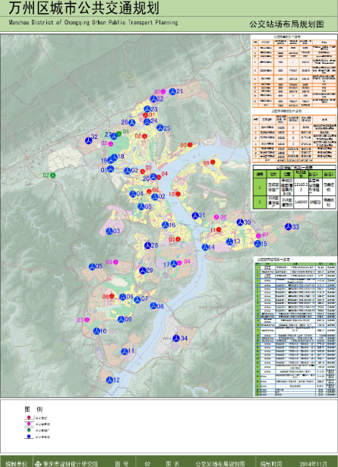Click the 公交站场布局规划图 subtitle text
Screen dimensions: 338x467
[x=286, y=24]
